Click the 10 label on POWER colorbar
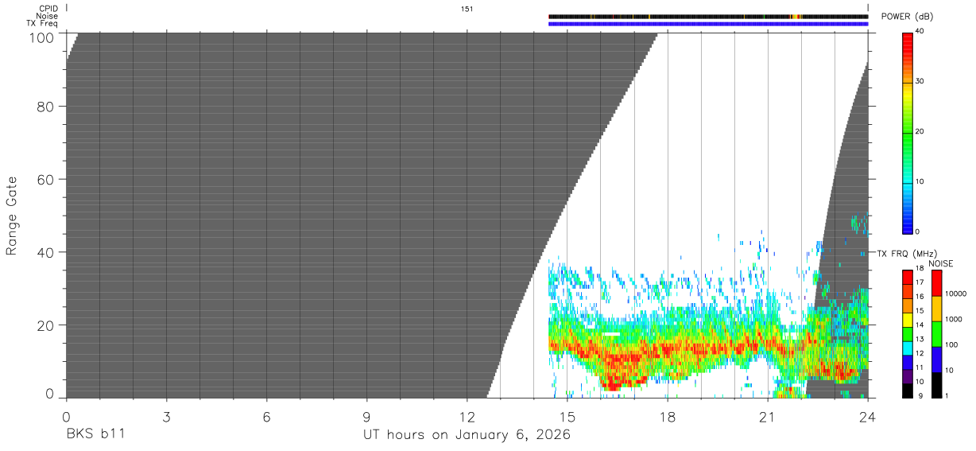This screenshot has width=976, height=451. [920, 181]
